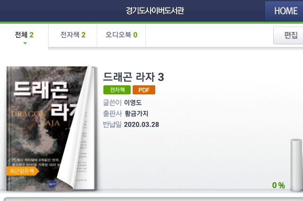Go to the HOME screen
Viewport: 303px width, 201px height.
284,10
